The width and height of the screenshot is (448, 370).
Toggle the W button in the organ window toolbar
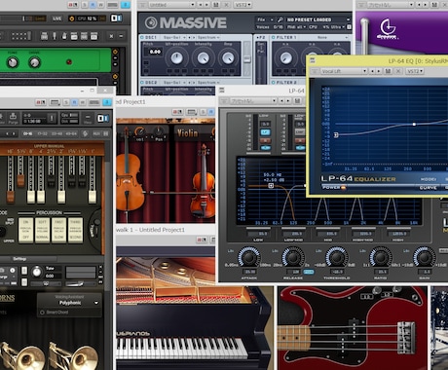pos(83,102)
